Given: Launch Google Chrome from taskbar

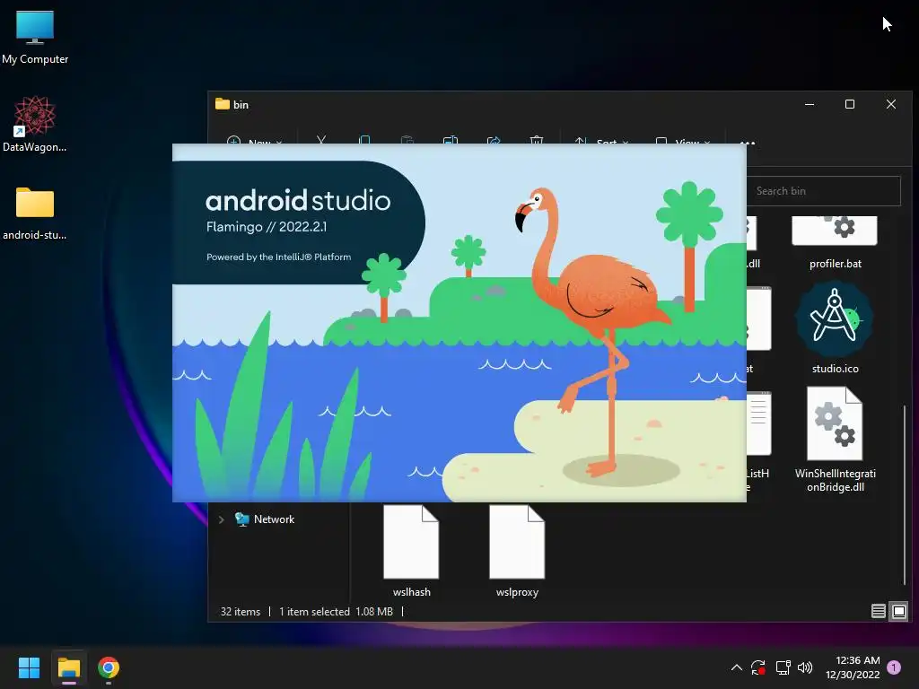Looking at the screenshot, I should point(109,667).
